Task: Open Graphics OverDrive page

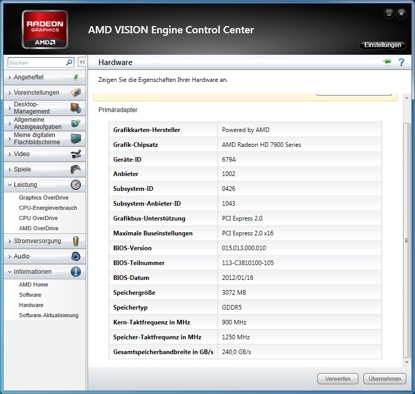Action: pyautogui.click(x=44, y=198)
